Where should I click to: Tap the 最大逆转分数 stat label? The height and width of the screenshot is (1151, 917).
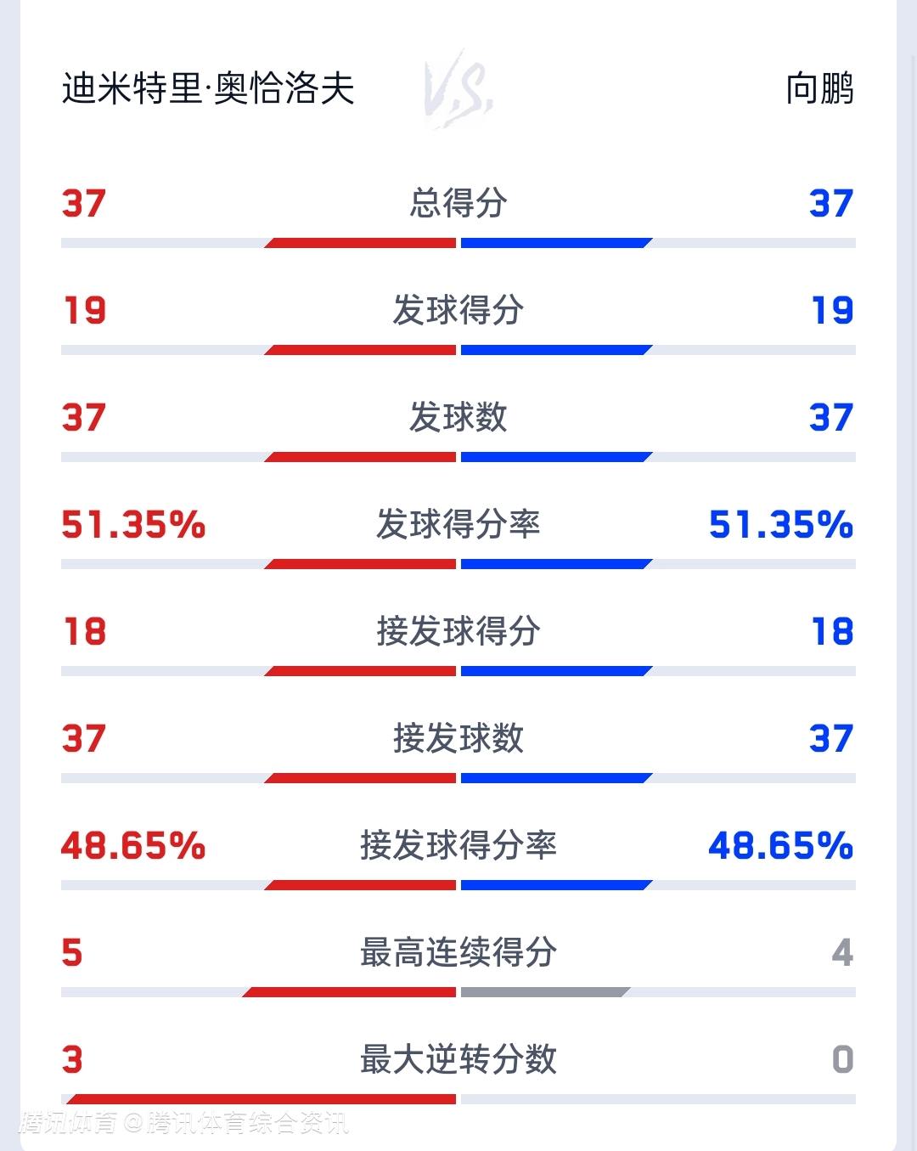click(x=458, y=1060)
